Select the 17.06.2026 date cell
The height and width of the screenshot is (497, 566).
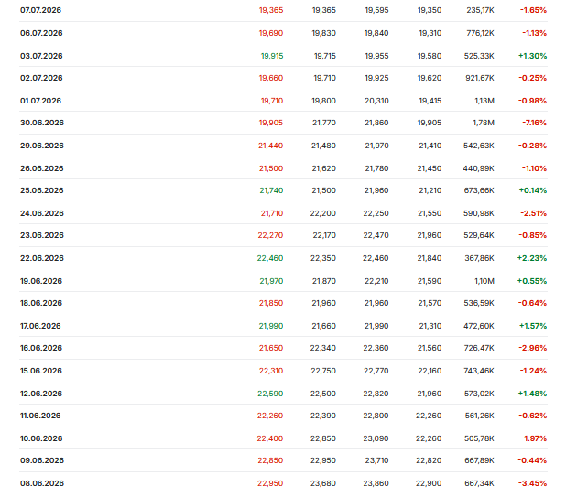click(x=40, y=326)
